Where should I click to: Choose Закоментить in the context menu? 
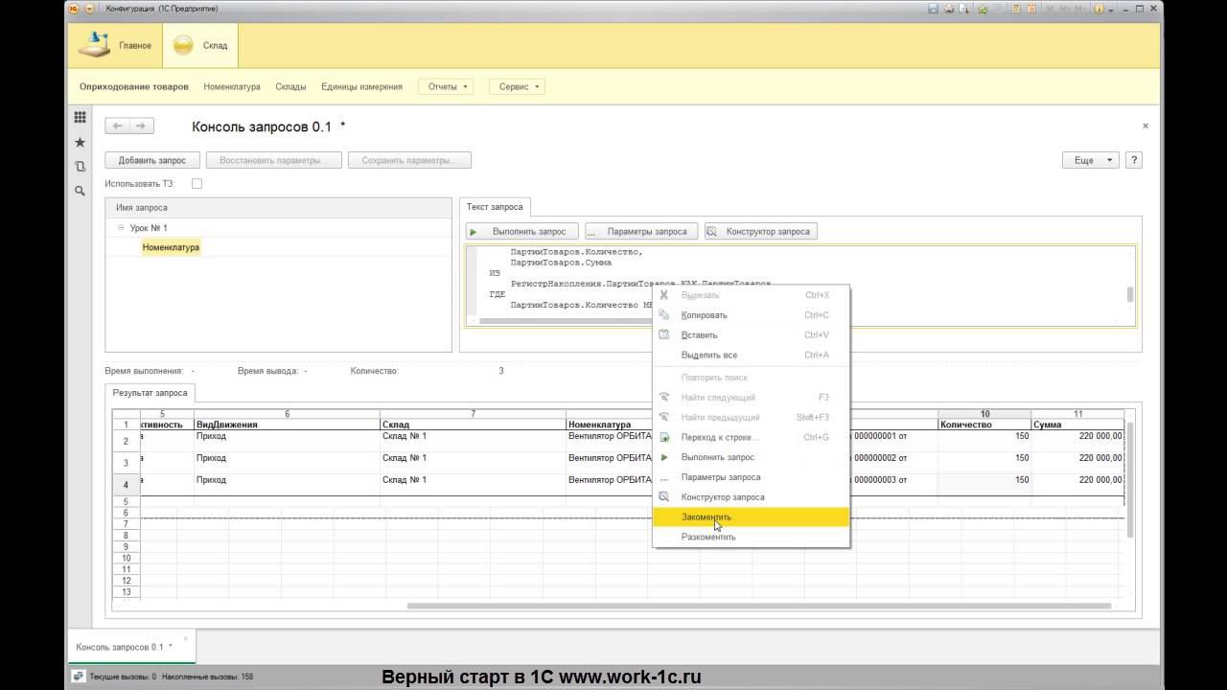706,517
